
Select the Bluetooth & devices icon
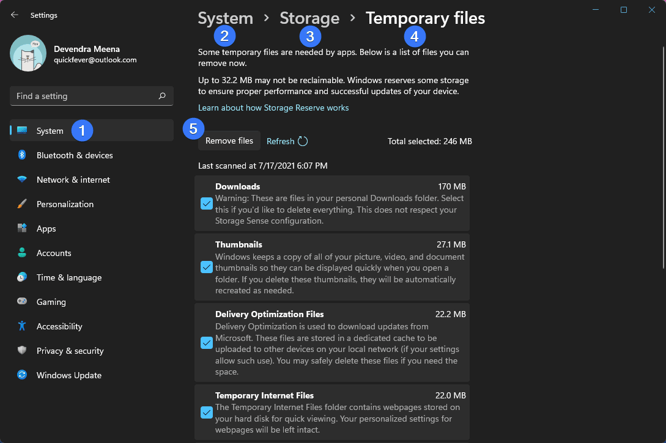(x=21, y=155)
